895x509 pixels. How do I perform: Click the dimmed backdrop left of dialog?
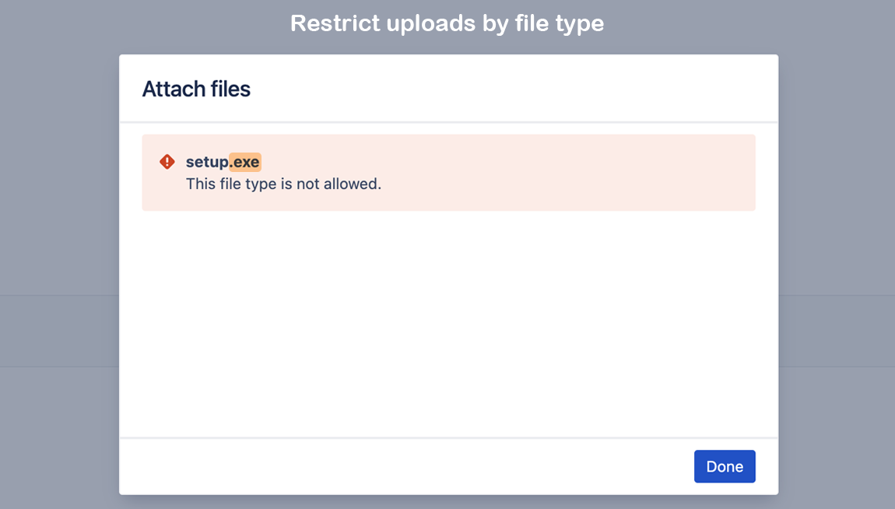click(58, 233)
